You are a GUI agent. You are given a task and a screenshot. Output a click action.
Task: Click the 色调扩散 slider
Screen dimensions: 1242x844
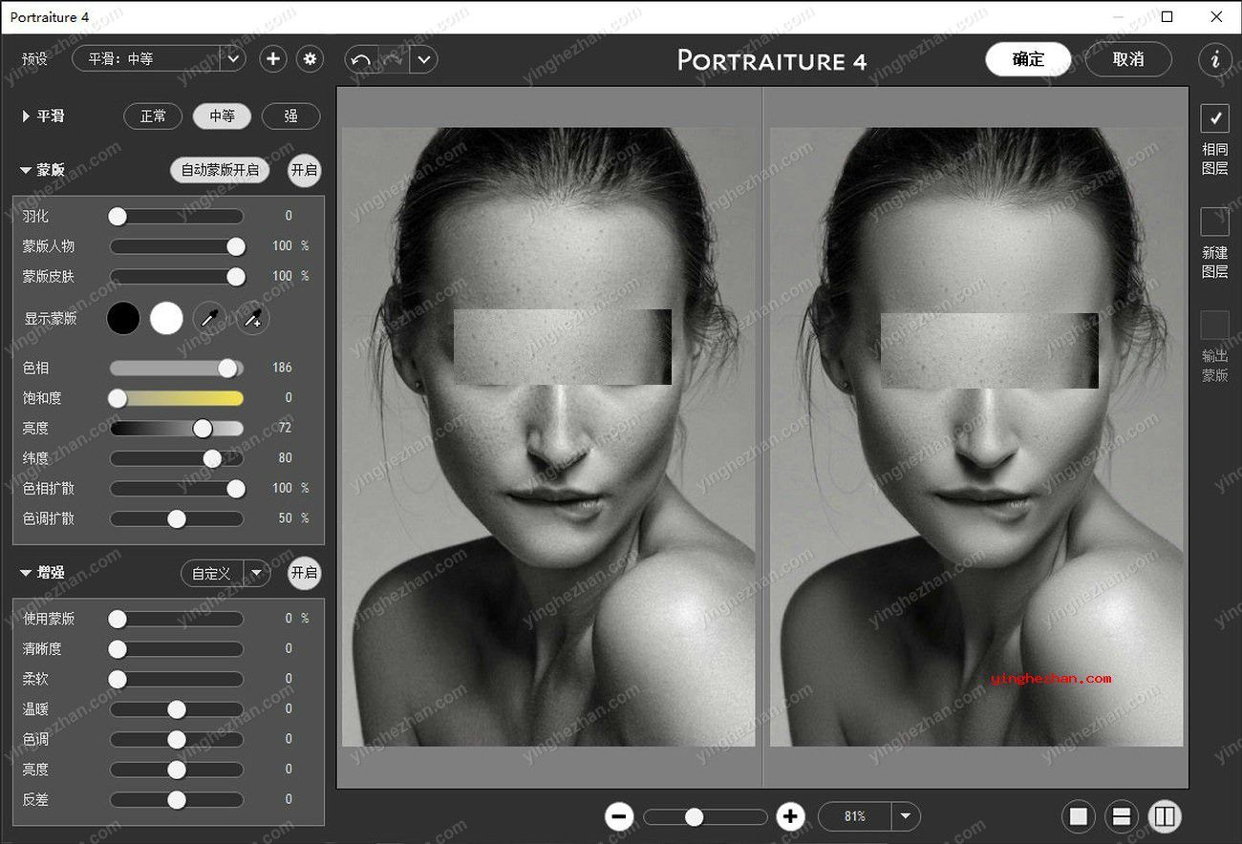point(177,519)
